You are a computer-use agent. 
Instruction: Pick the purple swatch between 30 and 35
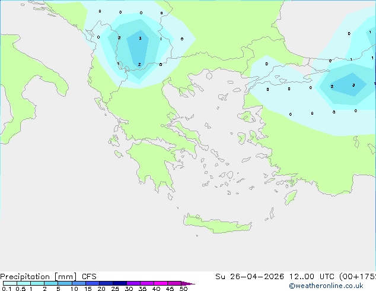(133, 283)
